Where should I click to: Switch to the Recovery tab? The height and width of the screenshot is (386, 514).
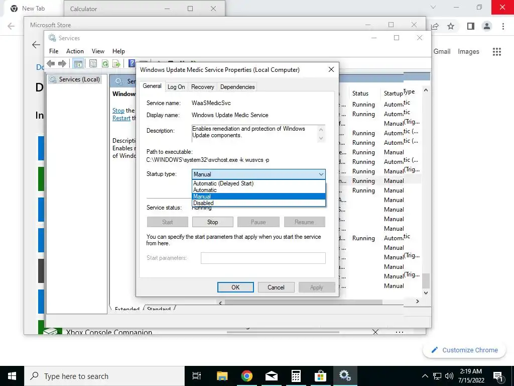203,87
